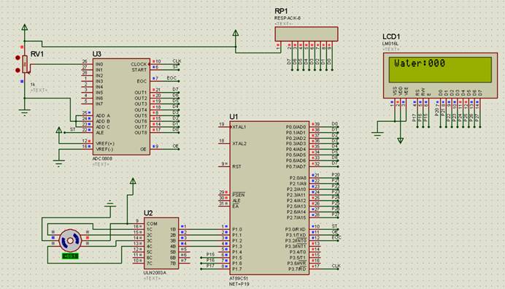Click the green motor value label
The height and width of the screenshot is (289, 505).
point(70,256)
